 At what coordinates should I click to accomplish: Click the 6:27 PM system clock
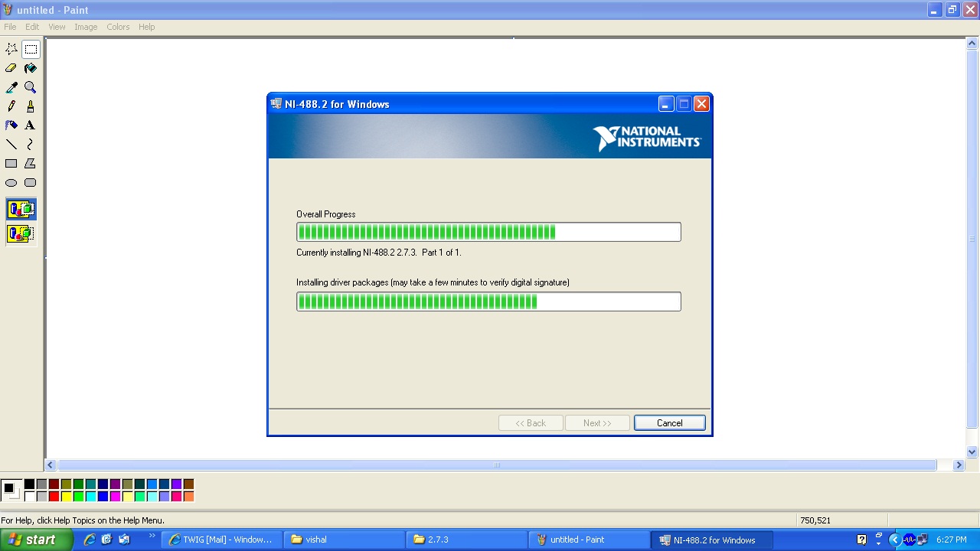point(952,540)
